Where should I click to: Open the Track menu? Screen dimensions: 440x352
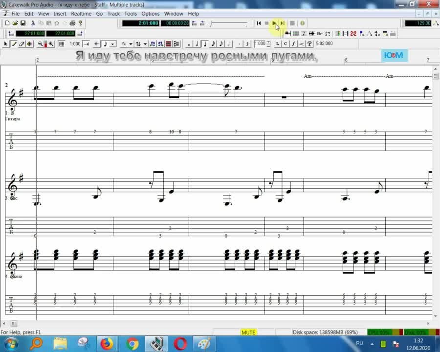point(113,14)
